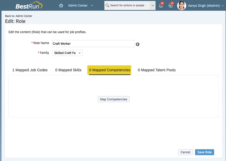Expand the search box dropdown arrow
Screen dimensions: 226x161
153,5
